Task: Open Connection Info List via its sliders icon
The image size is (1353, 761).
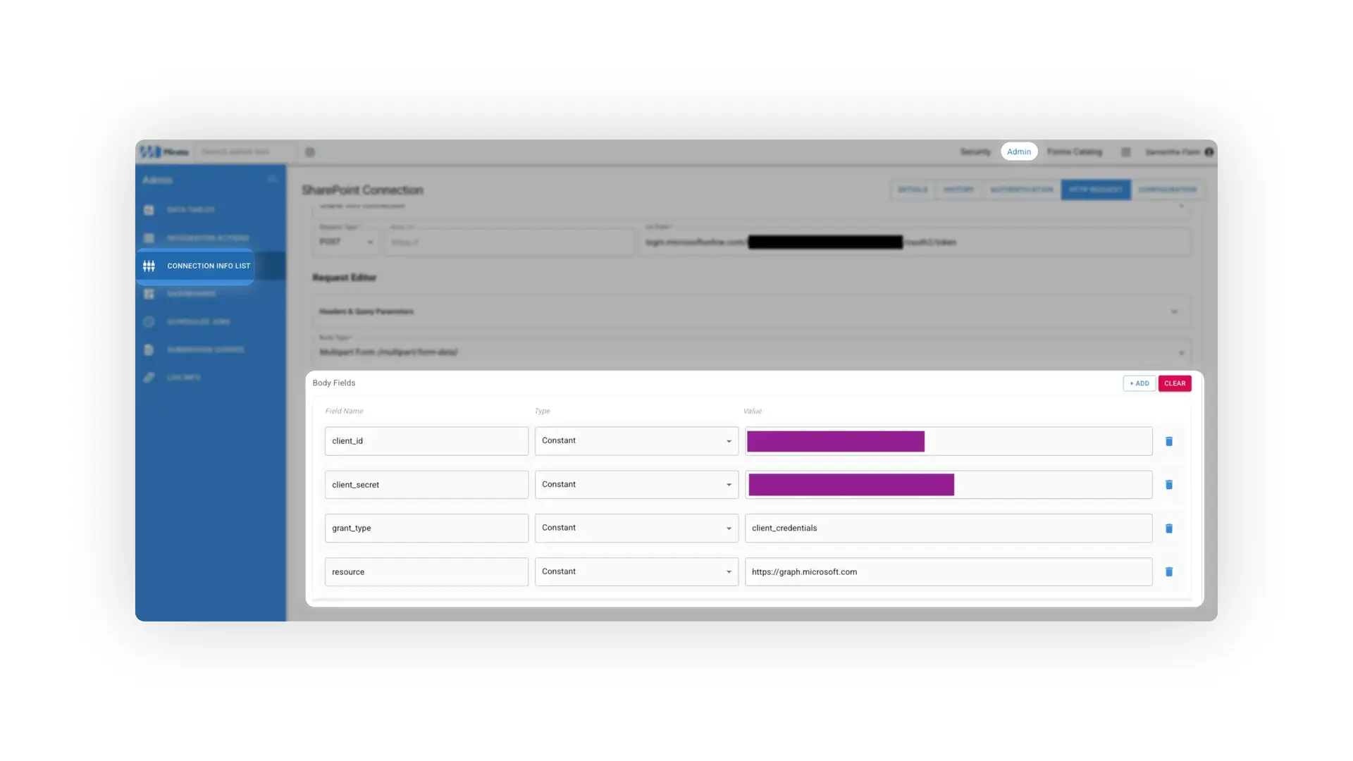Action: [149, 266]
